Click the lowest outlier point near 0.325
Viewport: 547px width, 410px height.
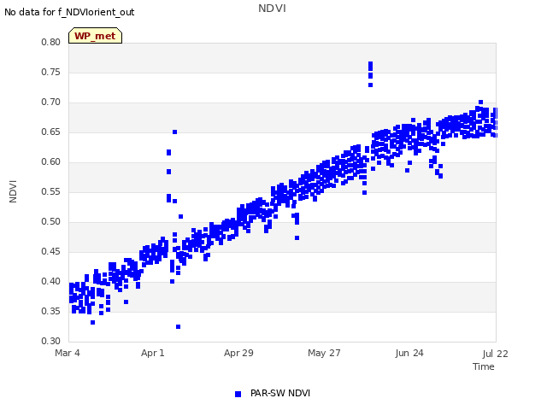[179, 326]
